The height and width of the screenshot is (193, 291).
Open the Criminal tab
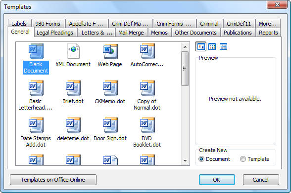pos(209,24)
